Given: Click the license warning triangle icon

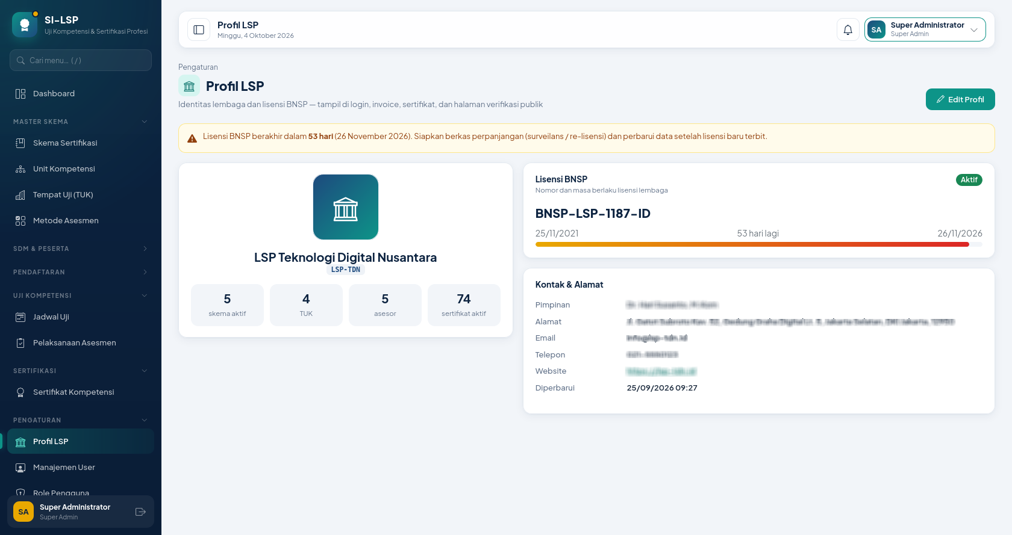Looking at the screenshot, I should tap(192, 138).
